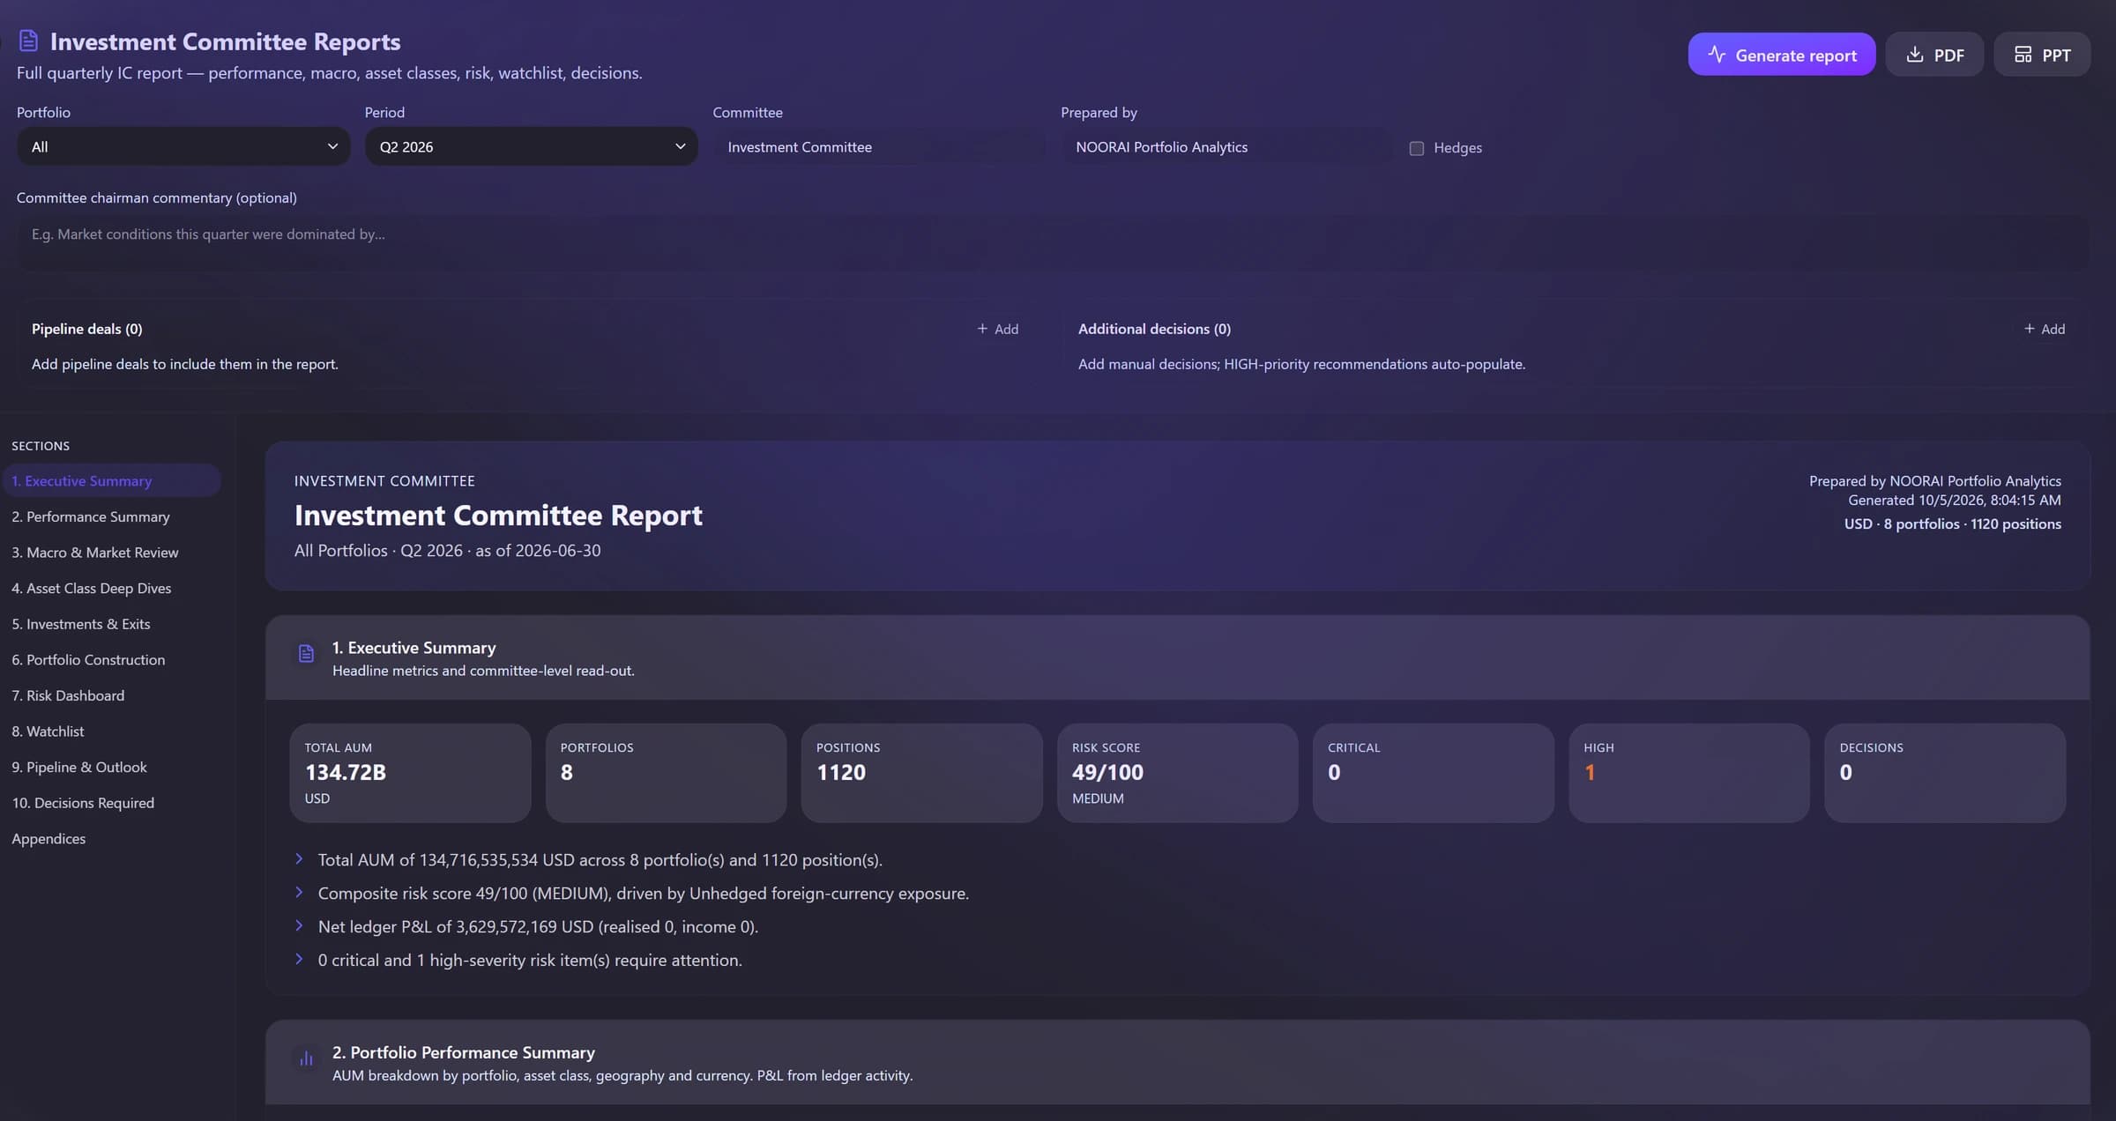
Task: Click the Generate report button
Action: pos(1782,55)
